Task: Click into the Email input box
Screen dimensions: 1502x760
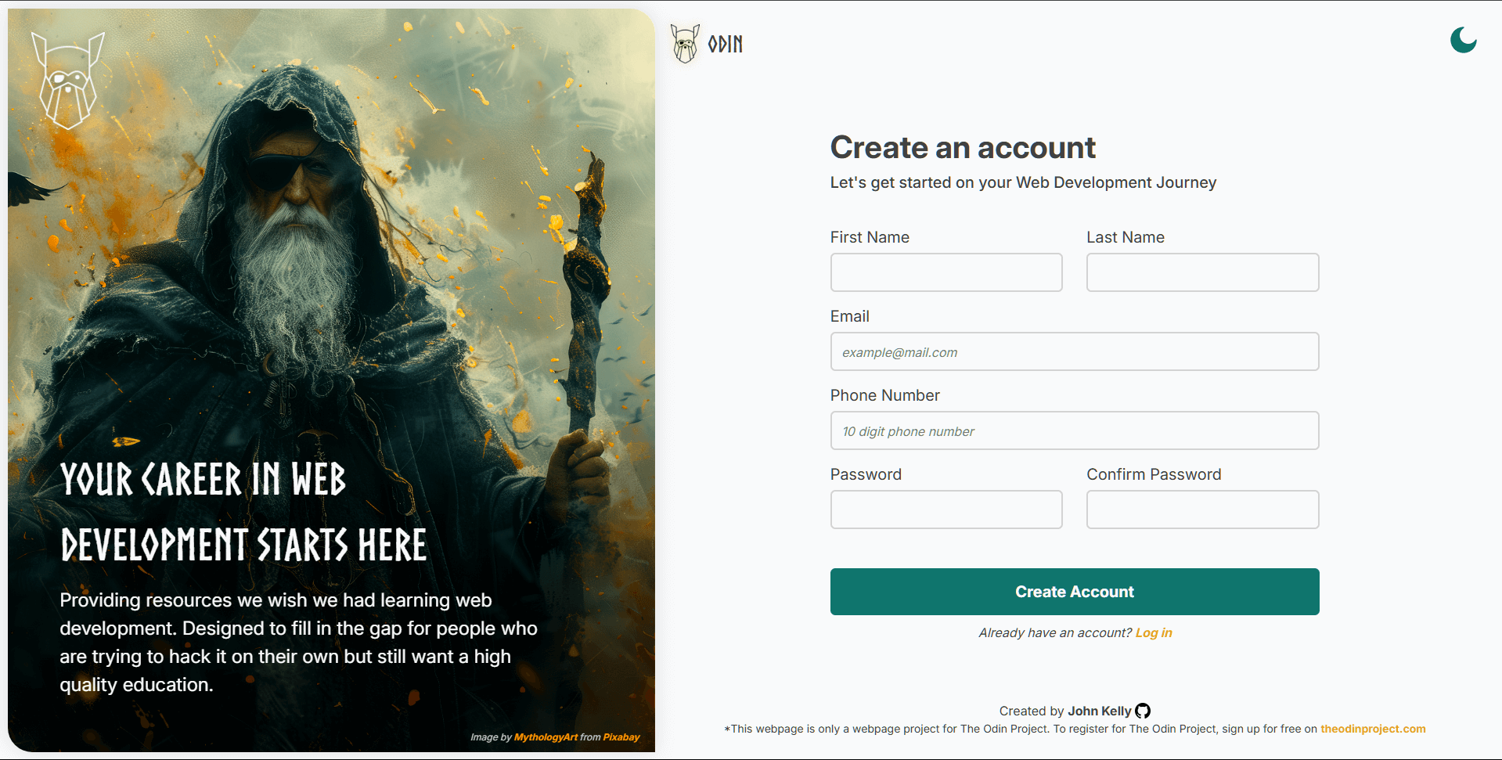Action: click(x=1075, y=351)
